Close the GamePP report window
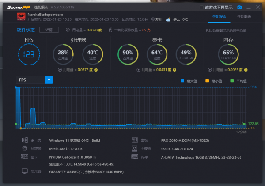This screenshot has height=186, width=265. point(258,7)
